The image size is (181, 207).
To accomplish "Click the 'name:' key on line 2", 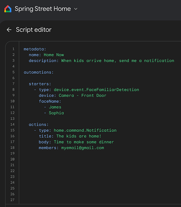I will click(35, 55).
